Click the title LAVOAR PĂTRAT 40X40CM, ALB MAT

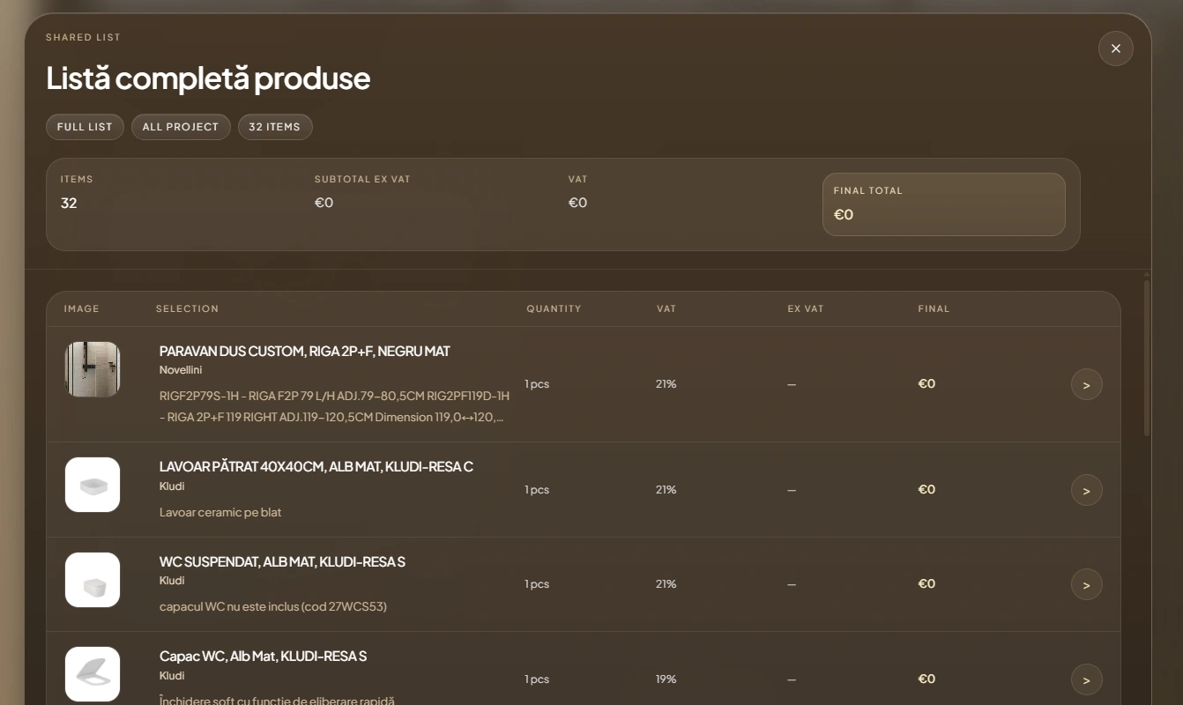316,466
